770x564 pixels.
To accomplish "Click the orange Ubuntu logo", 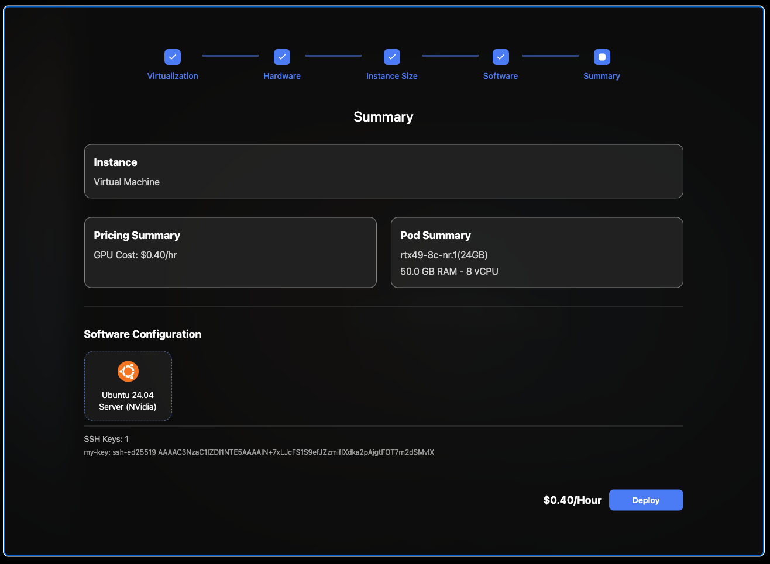I will [128, 371].
